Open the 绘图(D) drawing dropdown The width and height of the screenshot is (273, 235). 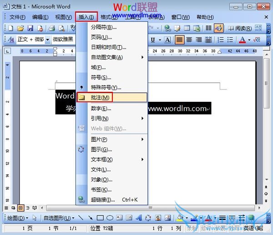point(18,218)
